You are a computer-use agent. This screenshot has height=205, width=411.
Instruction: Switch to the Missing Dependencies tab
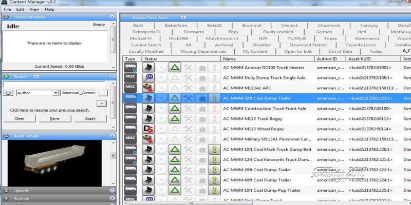click(203, 51)
